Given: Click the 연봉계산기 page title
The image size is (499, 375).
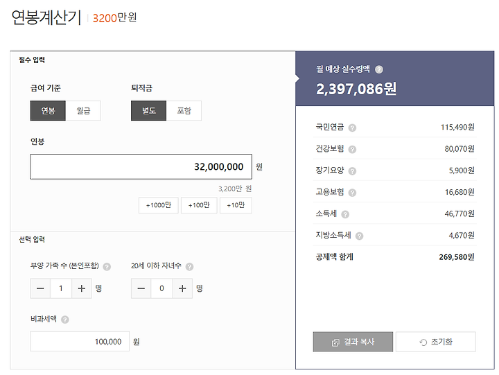Looking at the screenshot, I should pyautogui.click(x=46, y=17).
